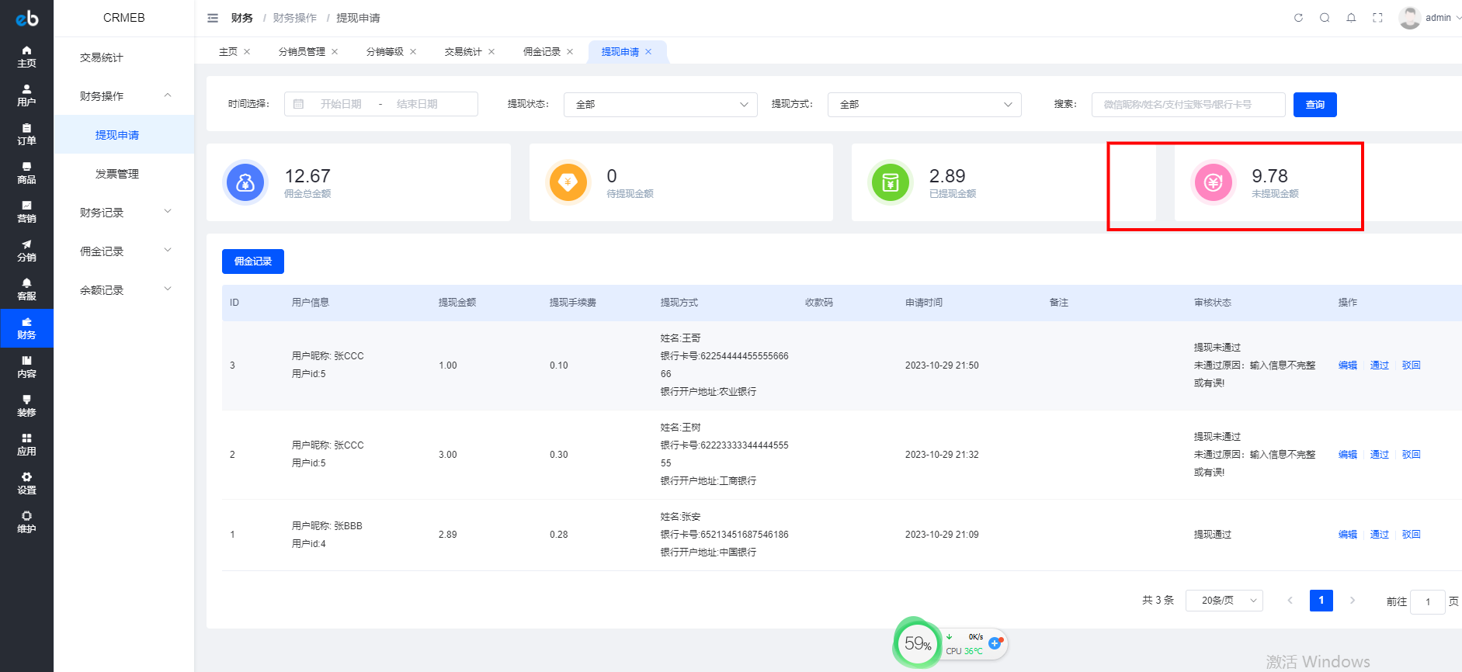1462x672 pixels.
Task: Open the 用户 users sidebar icon
Action: point(26,95)
